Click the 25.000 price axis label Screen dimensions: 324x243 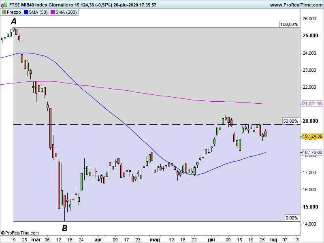point(310,36)
